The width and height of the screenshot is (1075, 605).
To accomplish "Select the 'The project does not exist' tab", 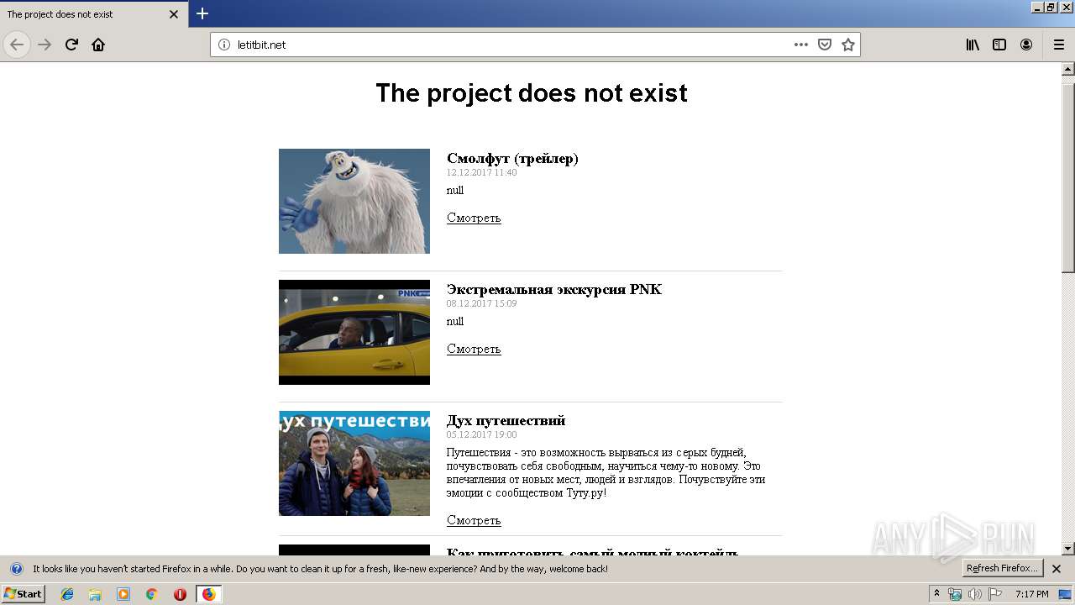I will (x=94, y=14).
